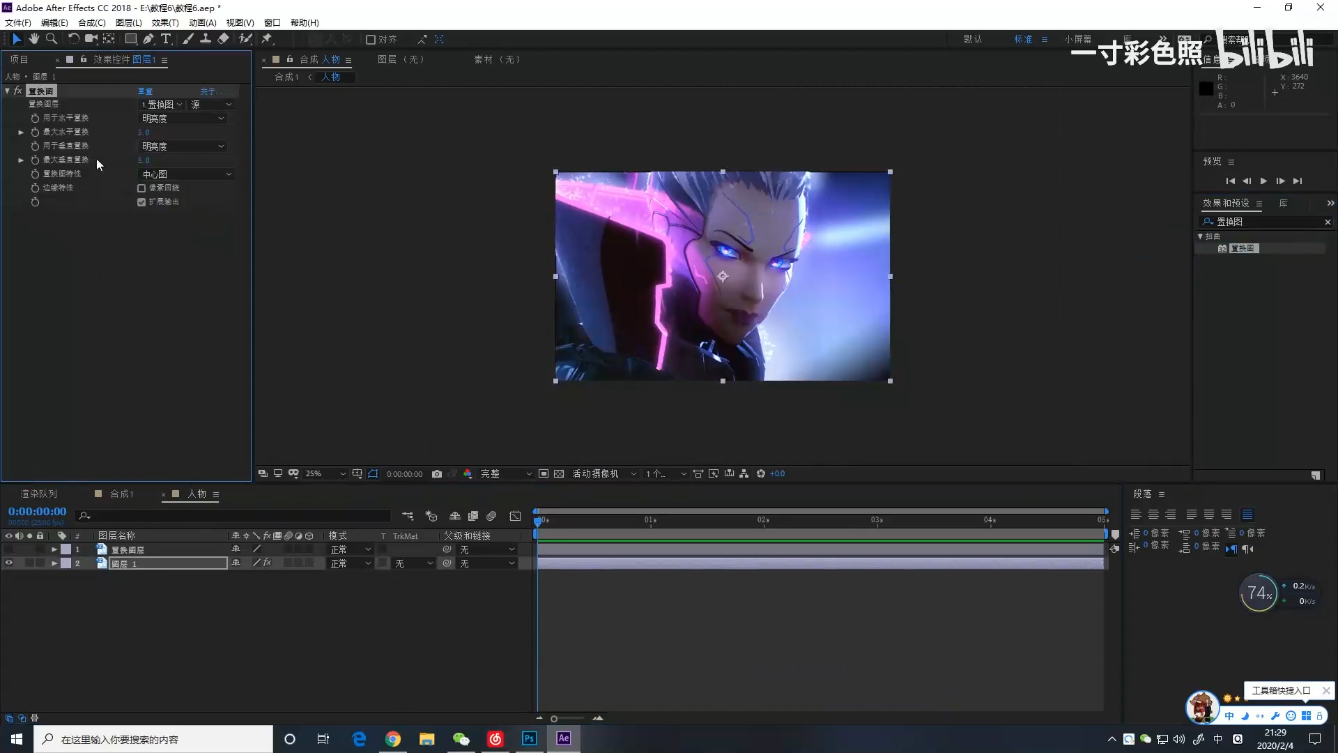Uncheck the 扩展输出 checkbox
Viewport: 1338px width, 753px height.
141,202
